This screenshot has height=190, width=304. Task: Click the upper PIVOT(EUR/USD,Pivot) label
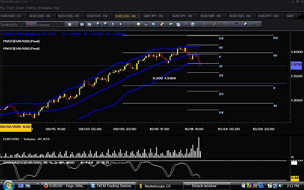tap(21, 41)
